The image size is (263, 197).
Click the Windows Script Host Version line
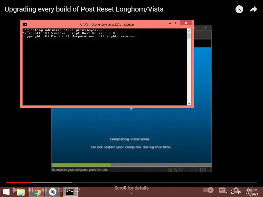pos(69,33)
